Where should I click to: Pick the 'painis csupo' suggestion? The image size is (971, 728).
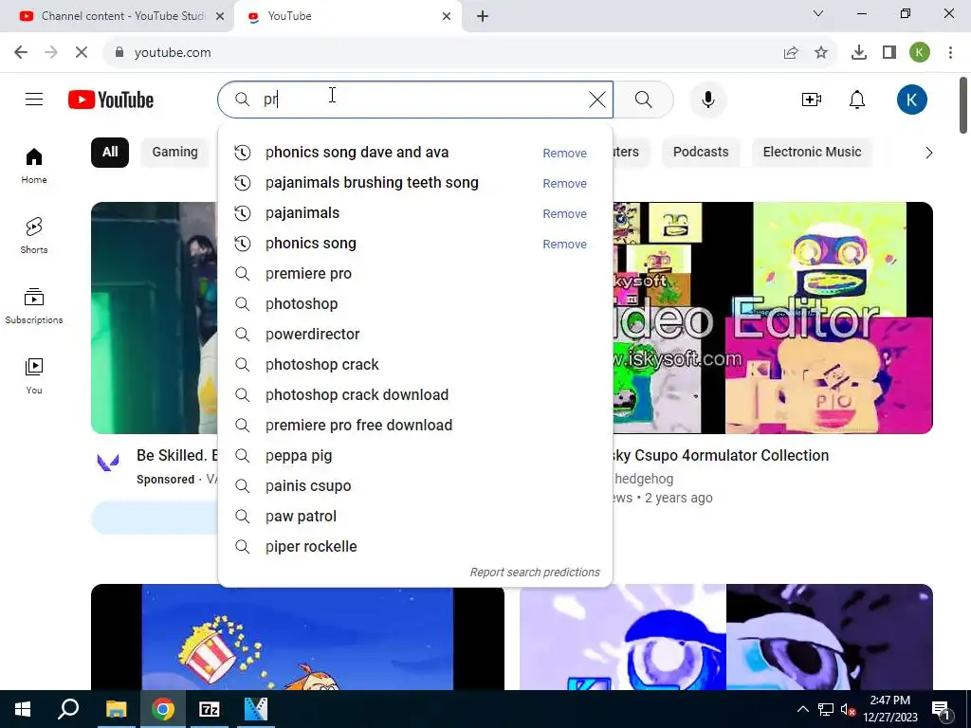(415, 486)
